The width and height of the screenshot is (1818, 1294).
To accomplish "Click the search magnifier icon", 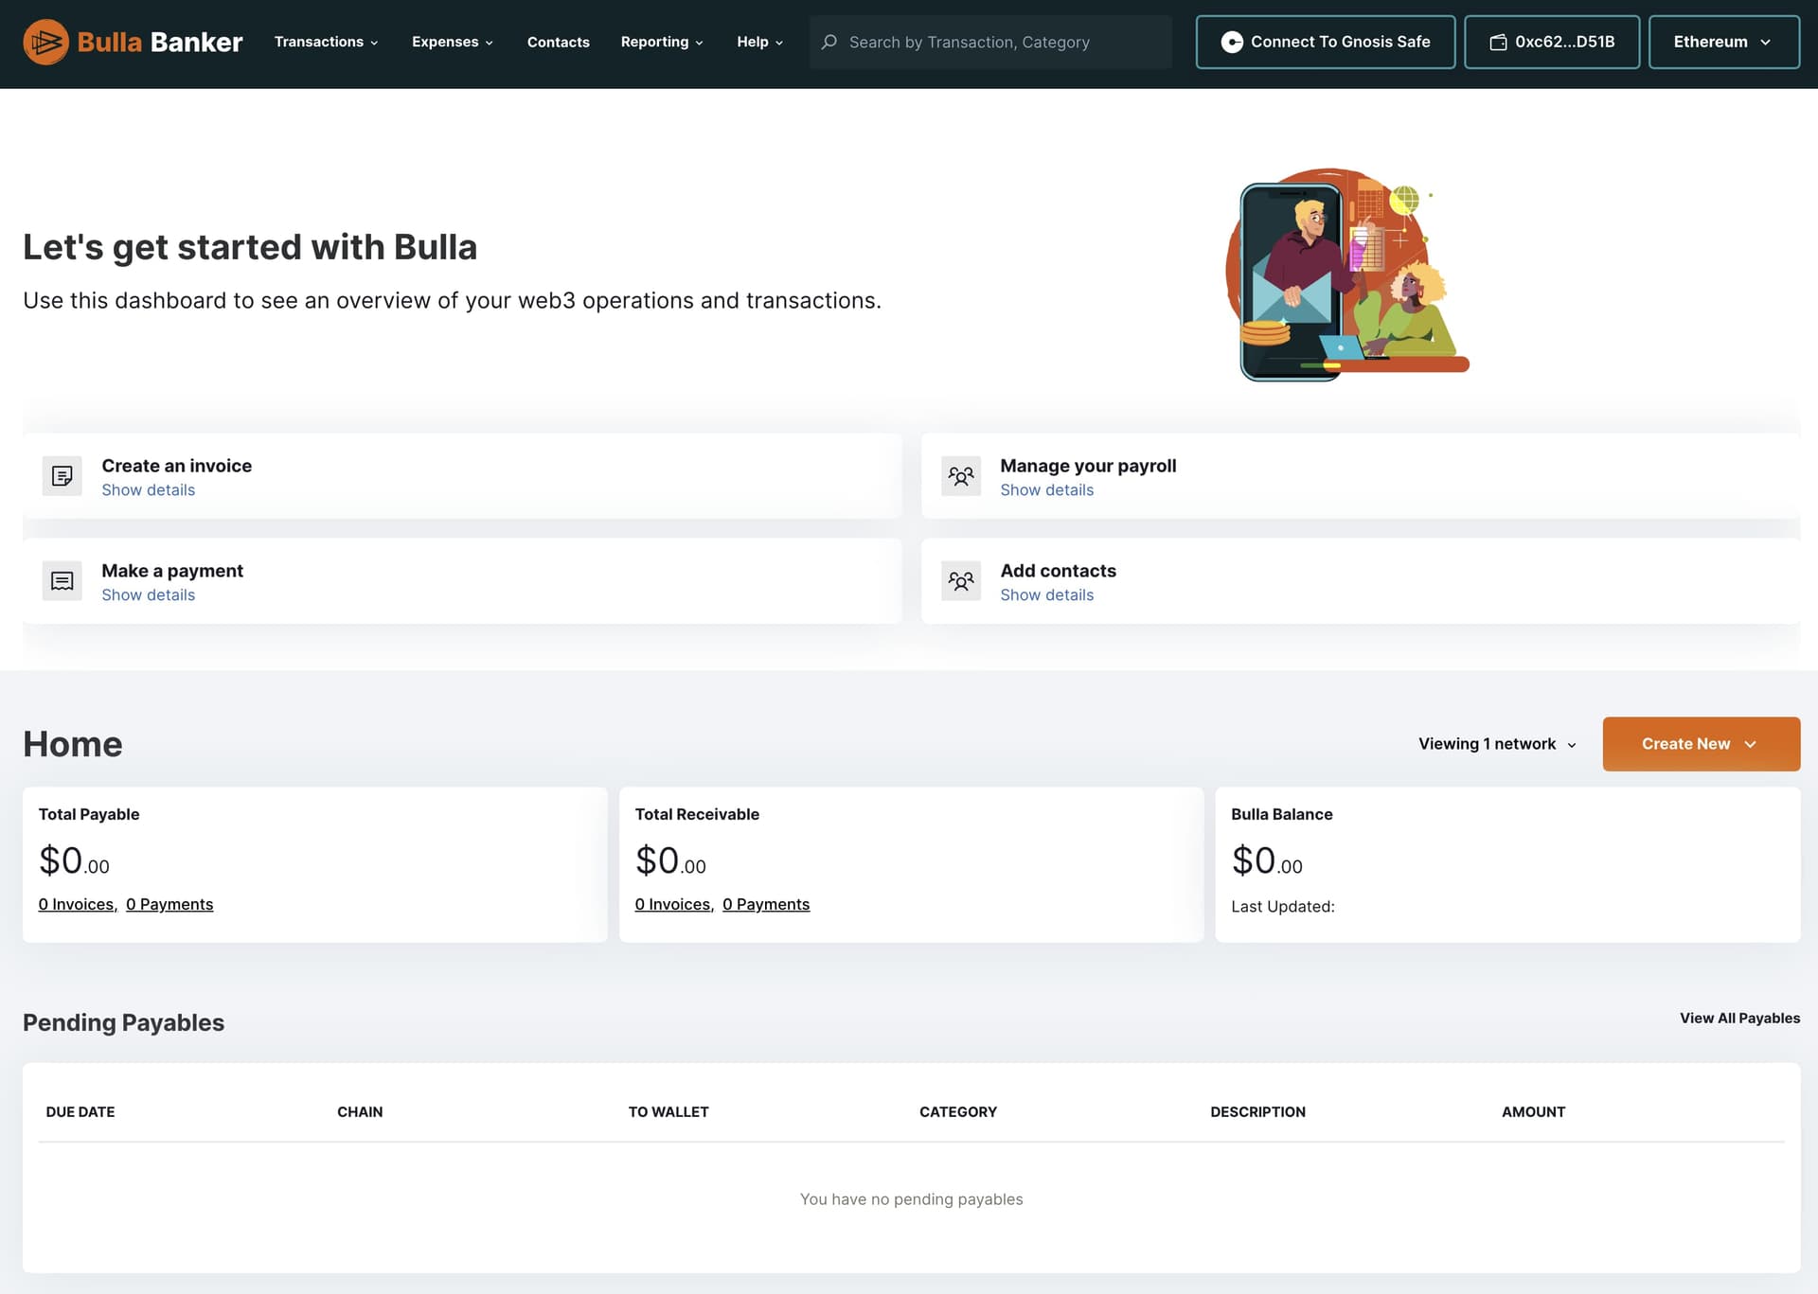I will click(x=830, y=42).
